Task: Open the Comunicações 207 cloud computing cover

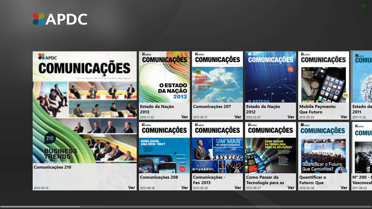Action: 217,77
